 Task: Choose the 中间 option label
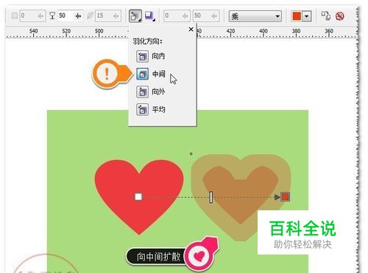[x=158, y=74]
